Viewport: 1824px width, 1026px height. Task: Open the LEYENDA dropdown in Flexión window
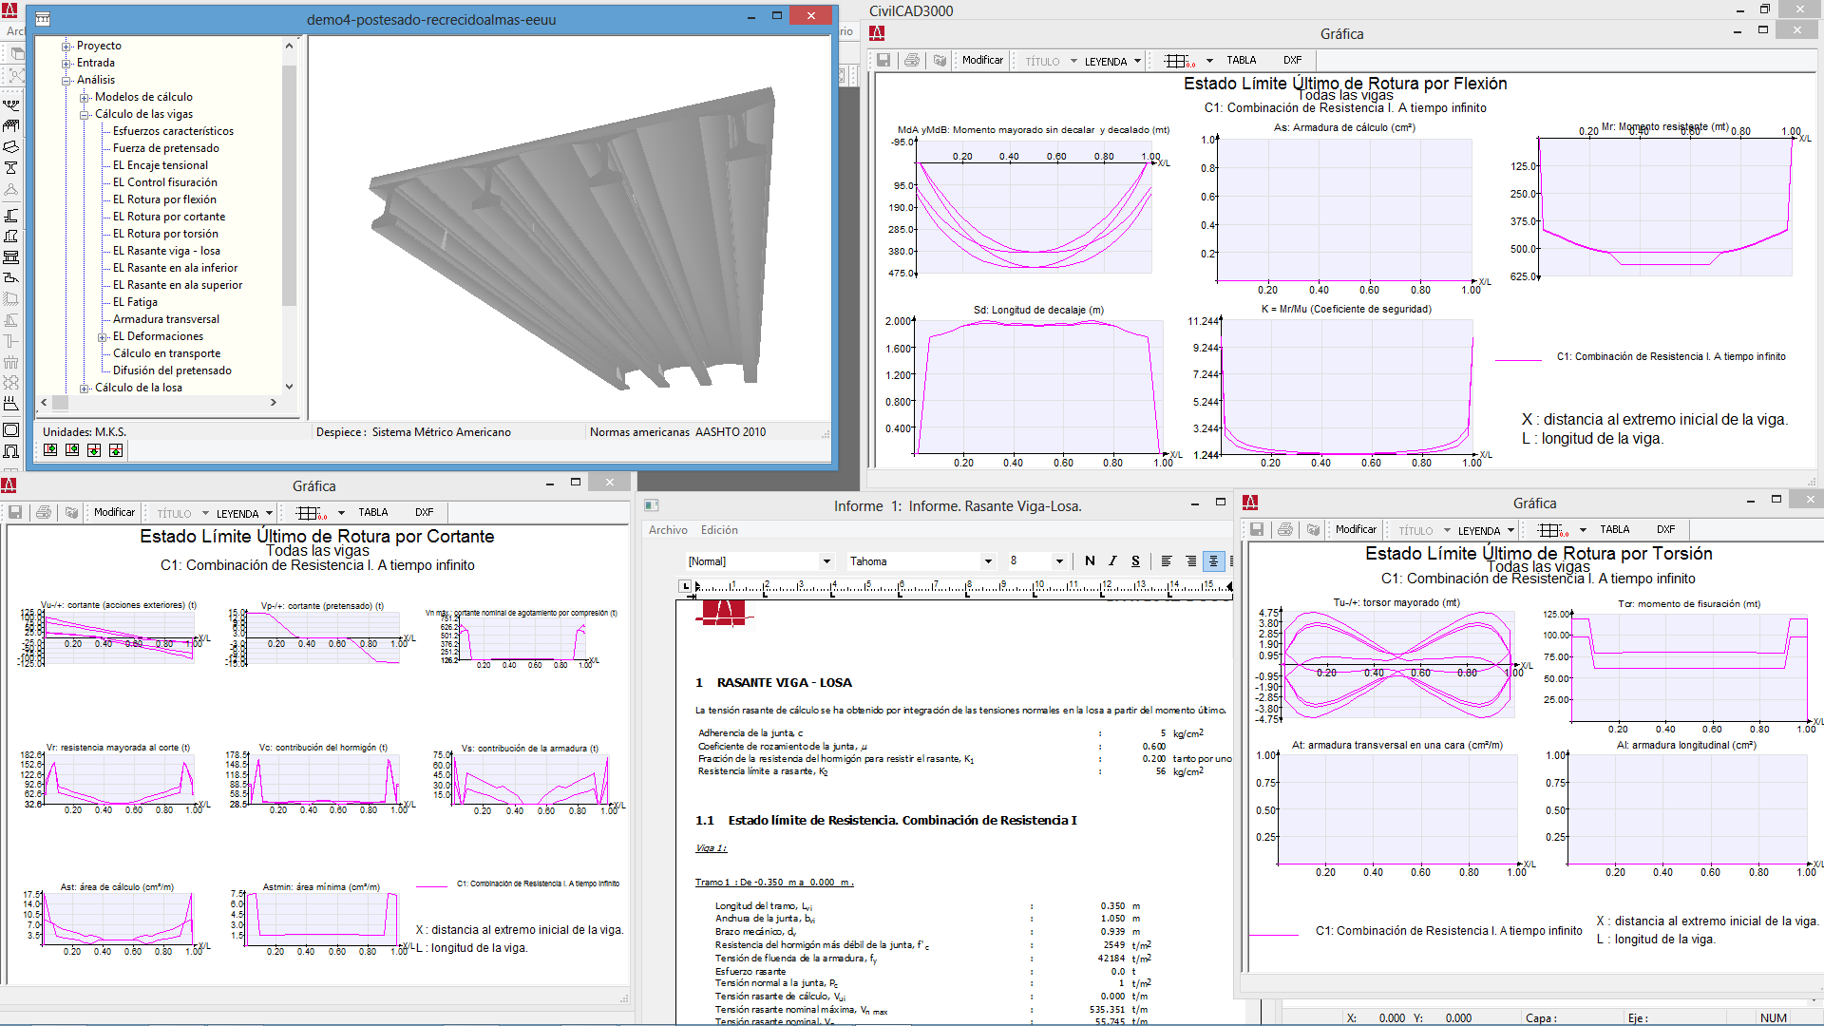tap(1137, 61)
